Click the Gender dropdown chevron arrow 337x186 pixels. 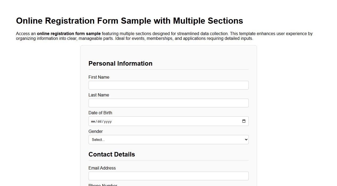pos(245,139)
